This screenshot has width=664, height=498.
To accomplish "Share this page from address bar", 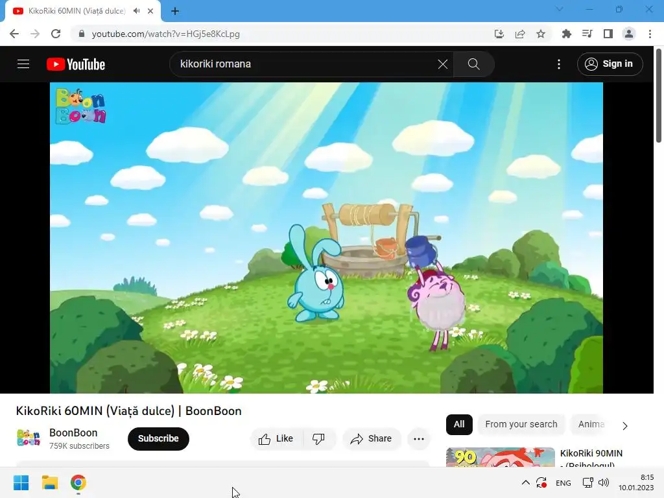I will (x=520, y=34).
